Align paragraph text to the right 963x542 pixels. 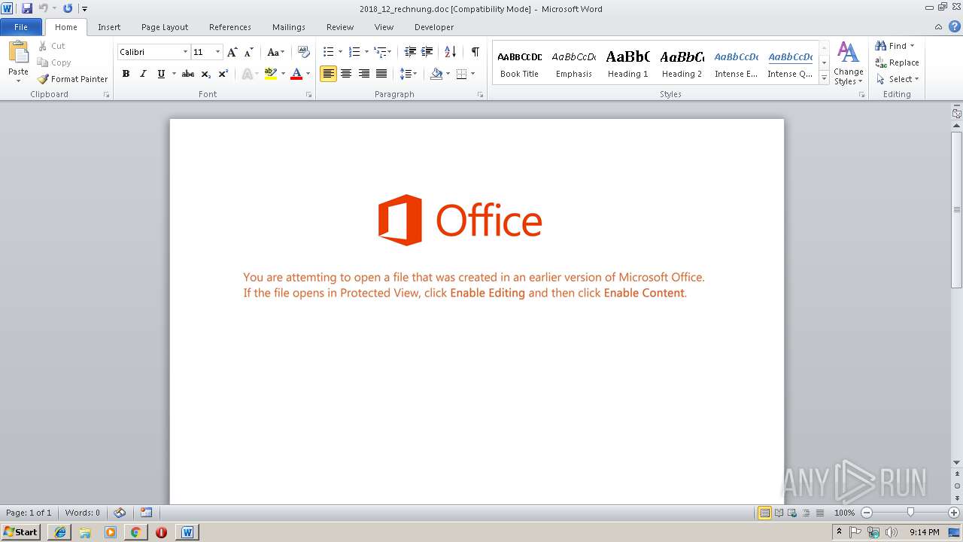click(364, 74)
